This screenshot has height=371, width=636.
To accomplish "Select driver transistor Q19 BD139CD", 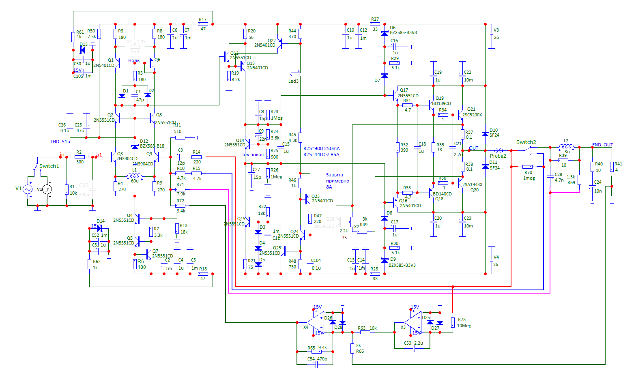I will click(432, 105).
